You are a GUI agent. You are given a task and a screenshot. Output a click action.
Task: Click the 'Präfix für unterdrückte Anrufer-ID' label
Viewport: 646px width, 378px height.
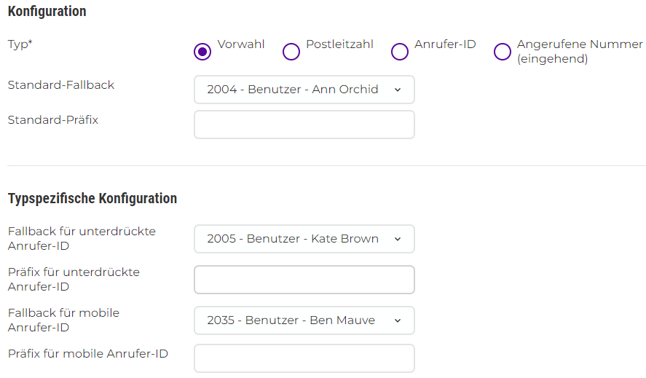tap(74, 279)
